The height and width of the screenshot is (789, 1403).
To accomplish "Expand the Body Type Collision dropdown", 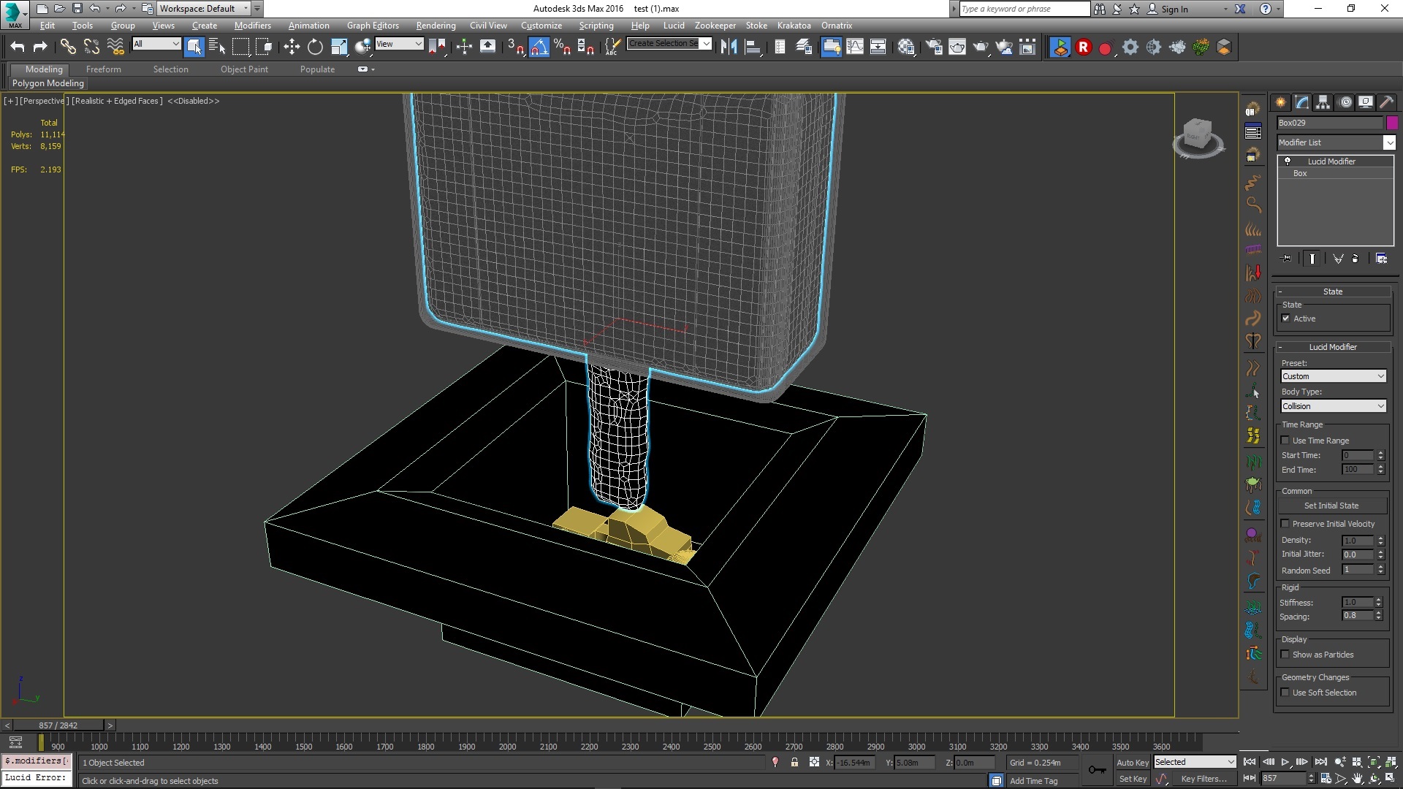I will 1333,406.
